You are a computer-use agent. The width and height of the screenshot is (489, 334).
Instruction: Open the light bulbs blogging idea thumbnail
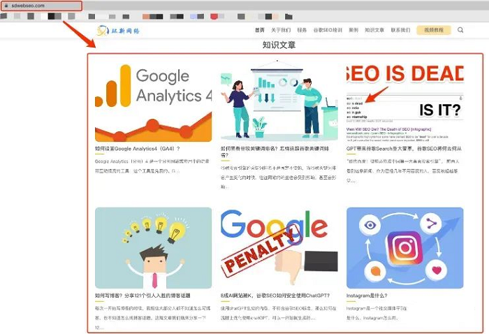point(154,248)
